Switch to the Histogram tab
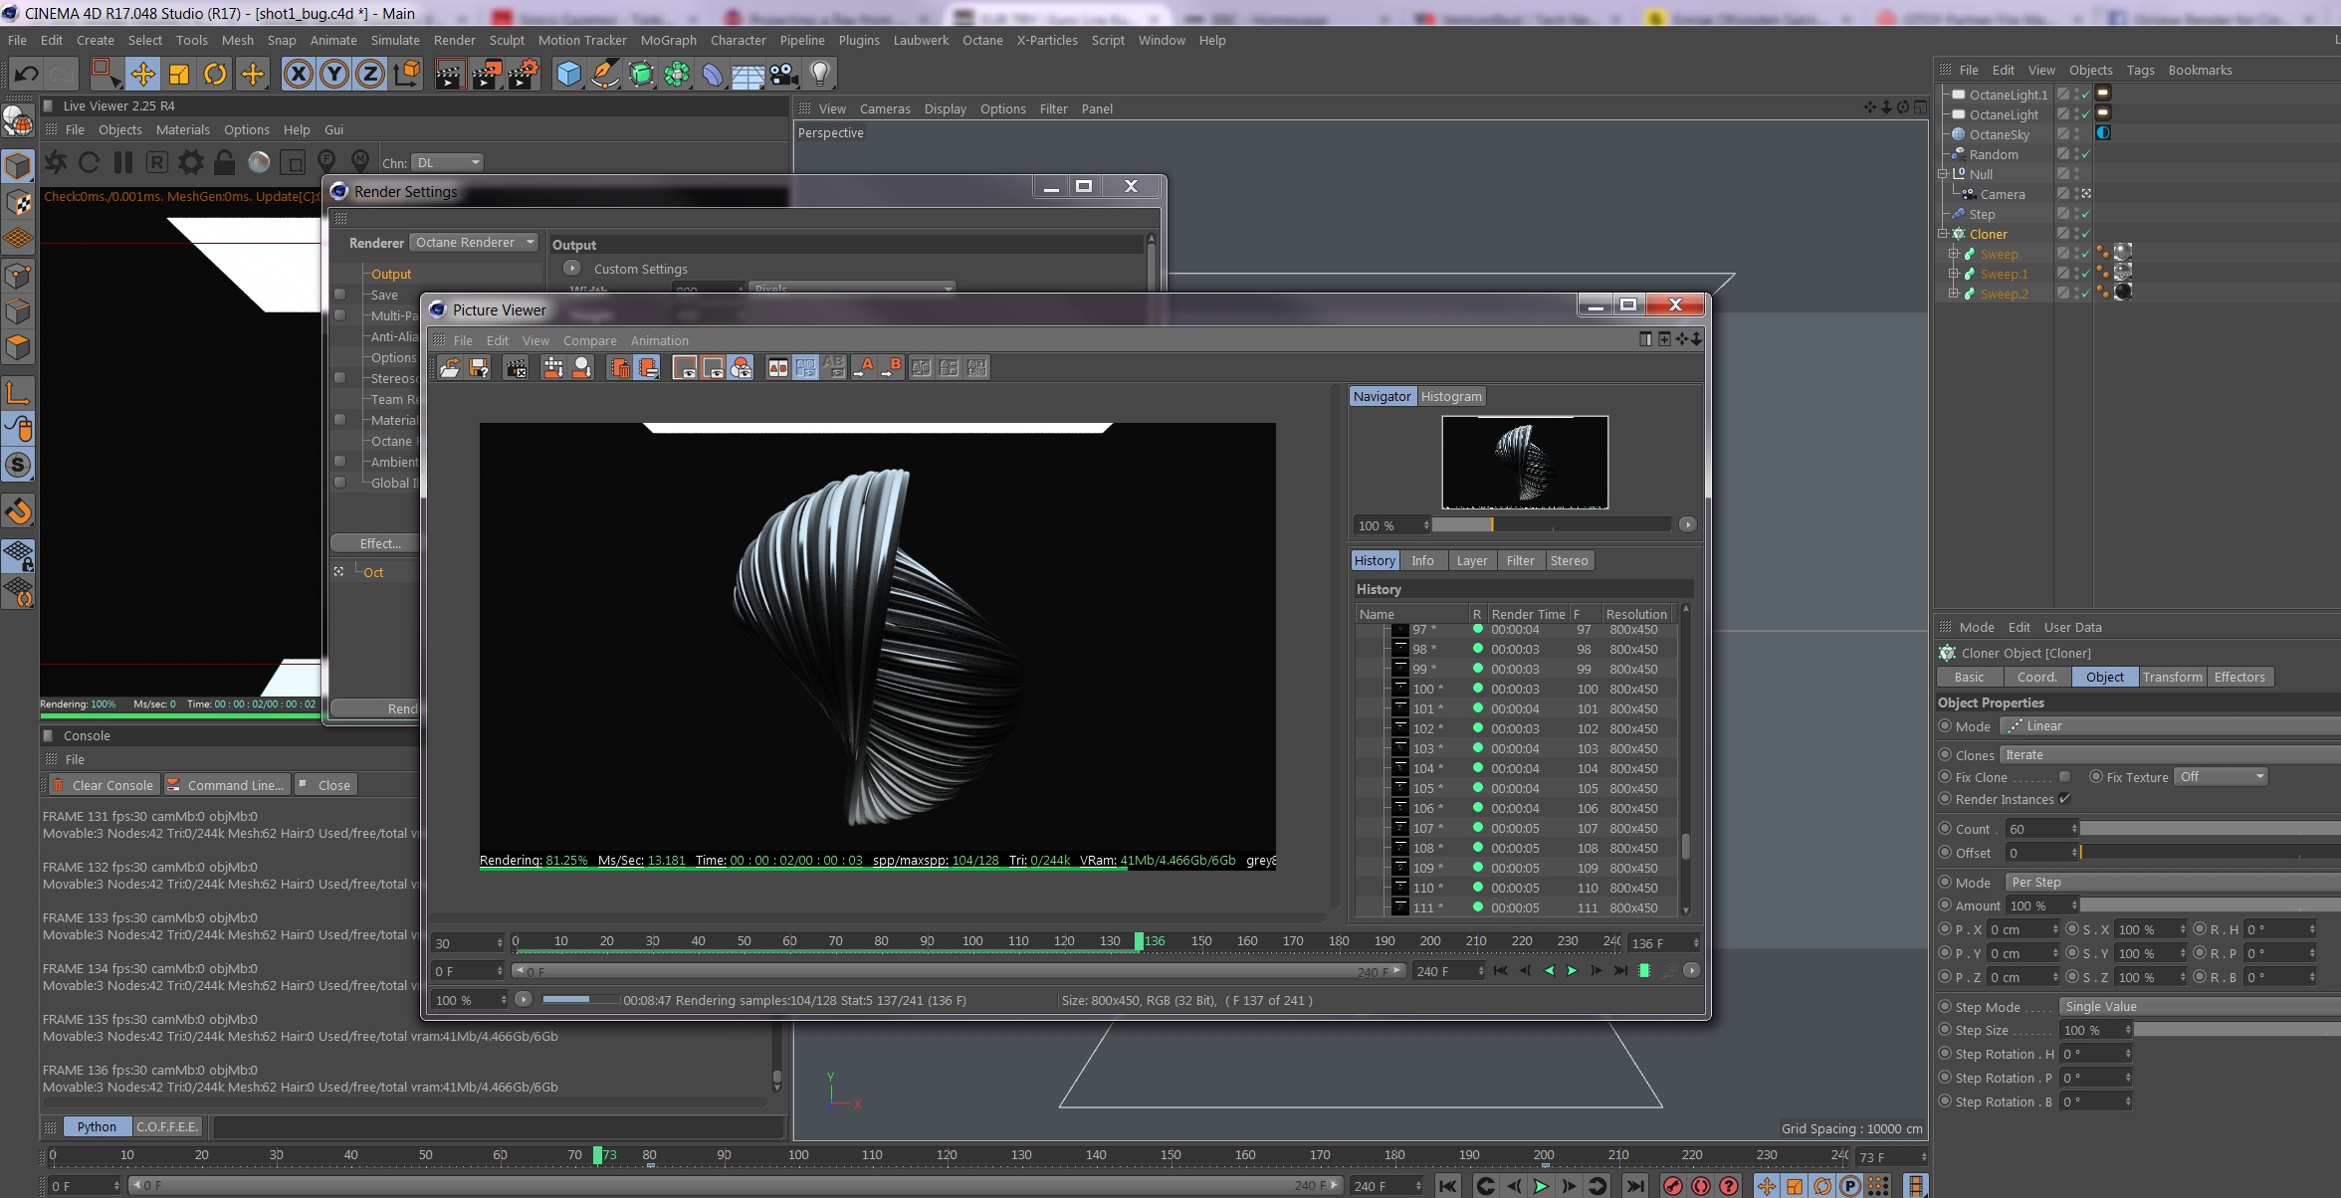 1450,396
